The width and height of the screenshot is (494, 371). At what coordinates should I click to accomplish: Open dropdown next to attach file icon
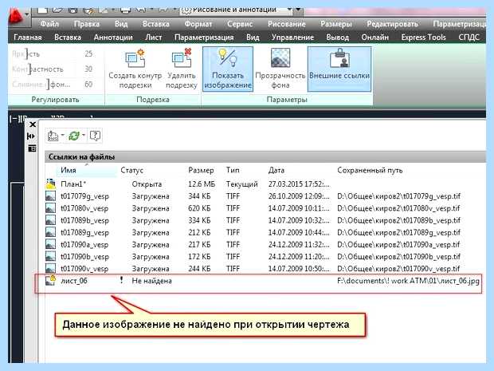(62, 136)
